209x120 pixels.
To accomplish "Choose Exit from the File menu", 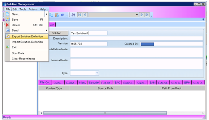I will 27,47.
